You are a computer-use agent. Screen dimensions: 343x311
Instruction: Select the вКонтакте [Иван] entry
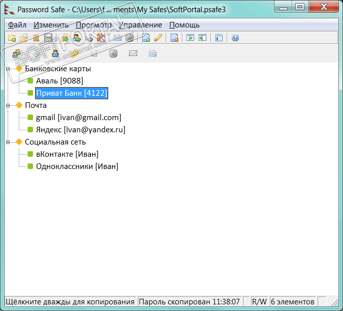[x=67, y=154]
